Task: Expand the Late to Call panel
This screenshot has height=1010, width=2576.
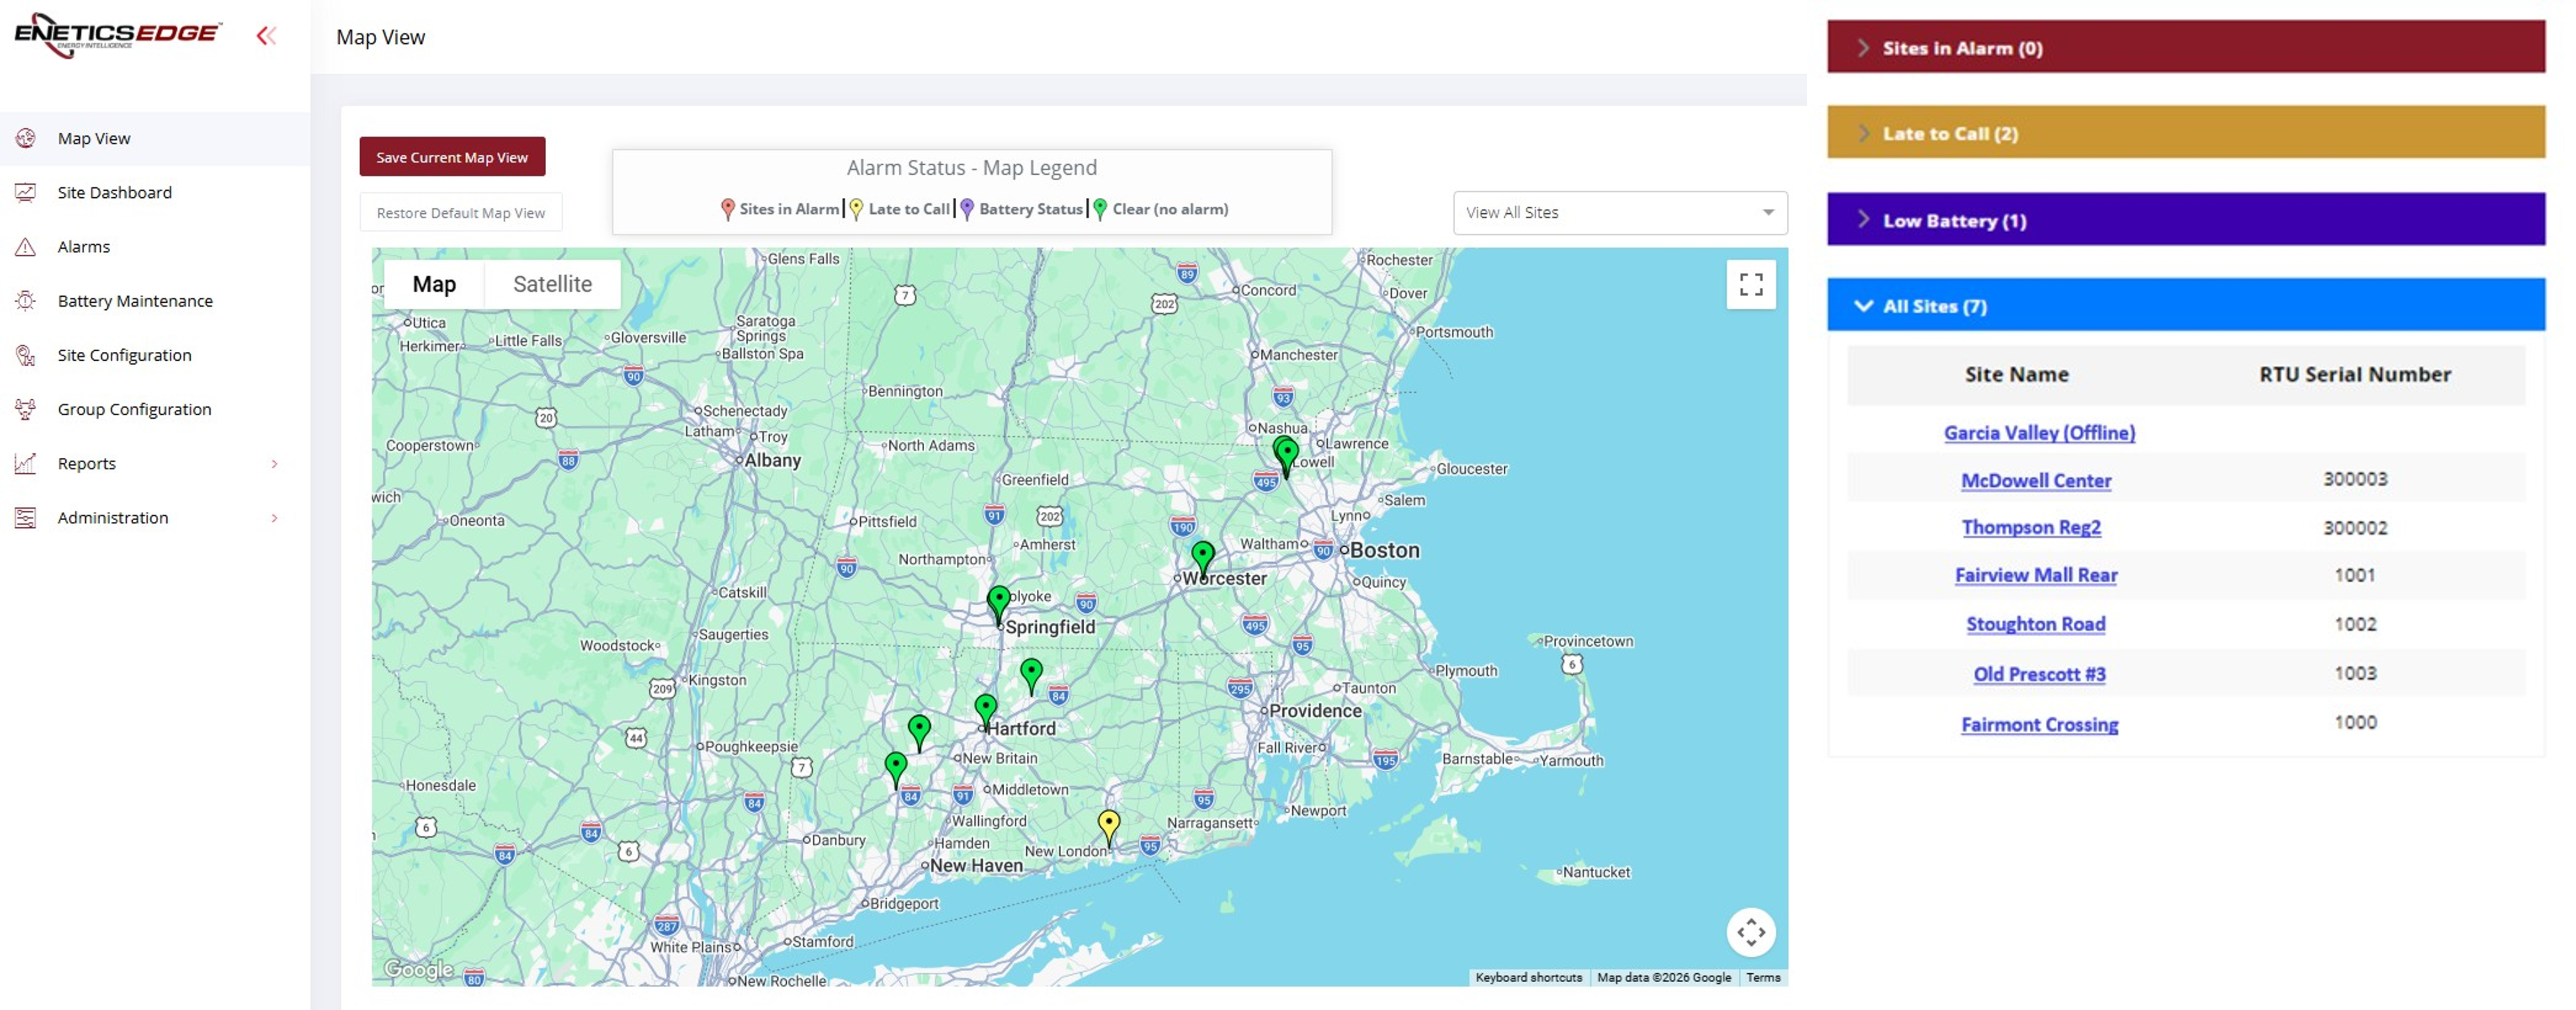Action: coord(1949,133)
